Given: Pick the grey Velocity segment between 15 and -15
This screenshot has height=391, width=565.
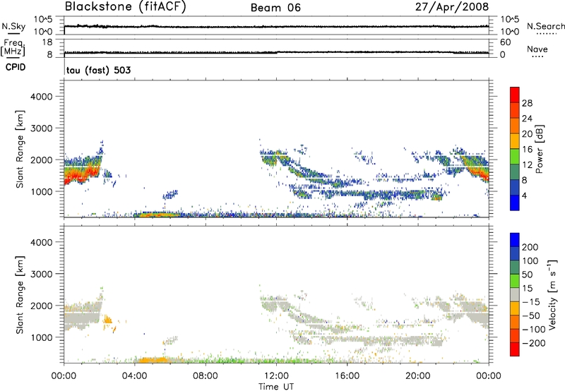Looking at the screenshot, I should point(515,294).
